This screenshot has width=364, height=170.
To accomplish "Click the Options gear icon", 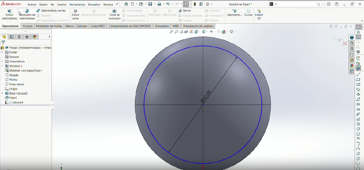I will click(x=207, y=4).
